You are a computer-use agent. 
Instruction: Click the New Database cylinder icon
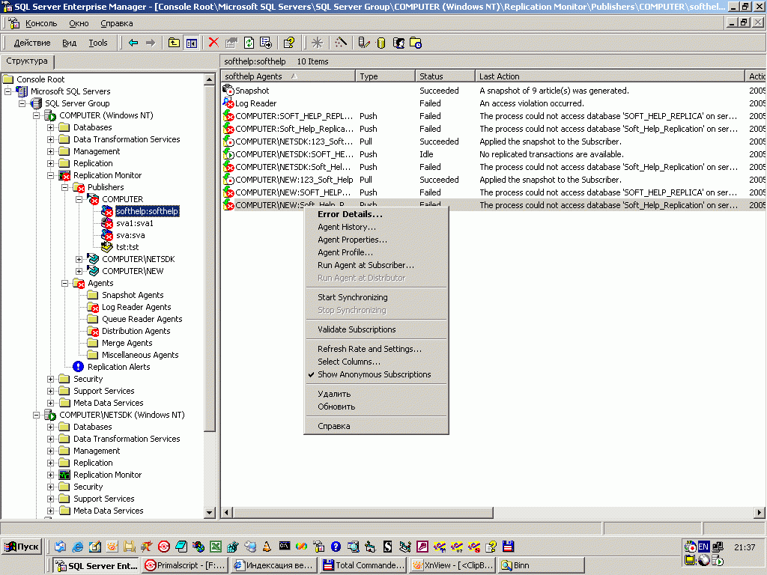tap(381, 43)
